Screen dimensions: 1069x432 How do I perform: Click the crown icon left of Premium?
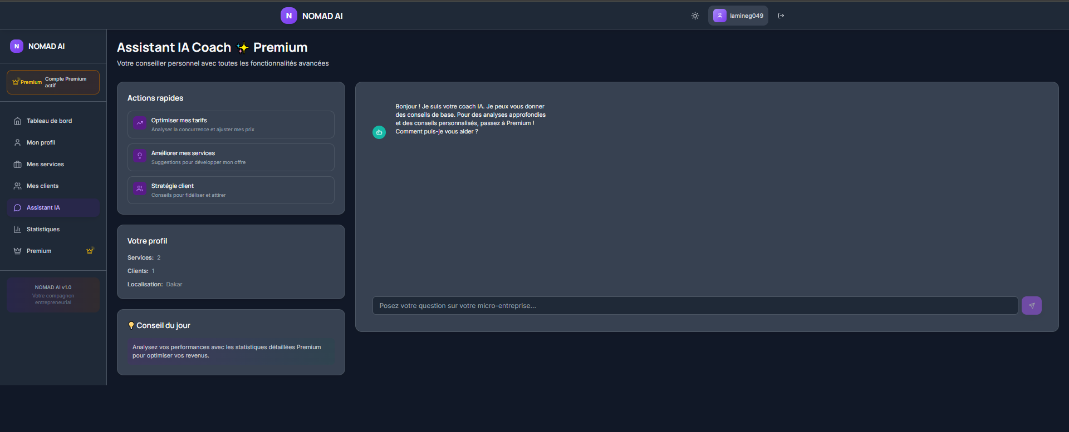pos(17,251)
